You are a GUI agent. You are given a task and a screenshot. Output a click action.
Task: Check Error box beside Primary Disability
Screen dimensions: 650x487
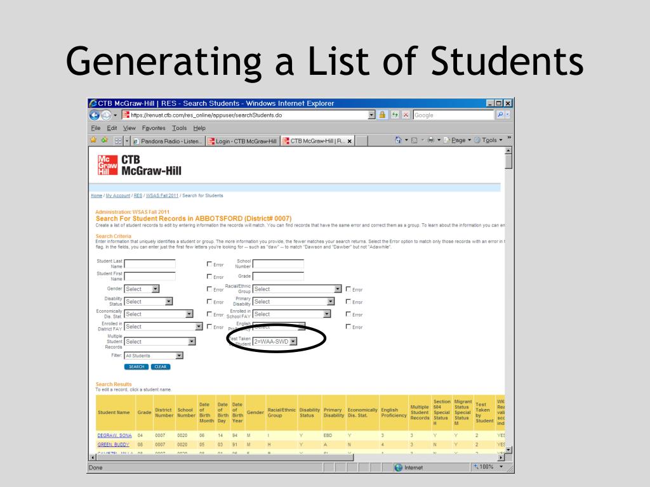point(348,301)
